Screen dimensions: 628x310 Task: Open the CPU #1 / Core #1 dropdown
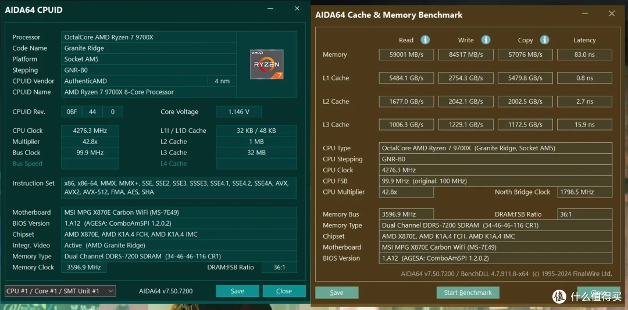pos(60,291)
